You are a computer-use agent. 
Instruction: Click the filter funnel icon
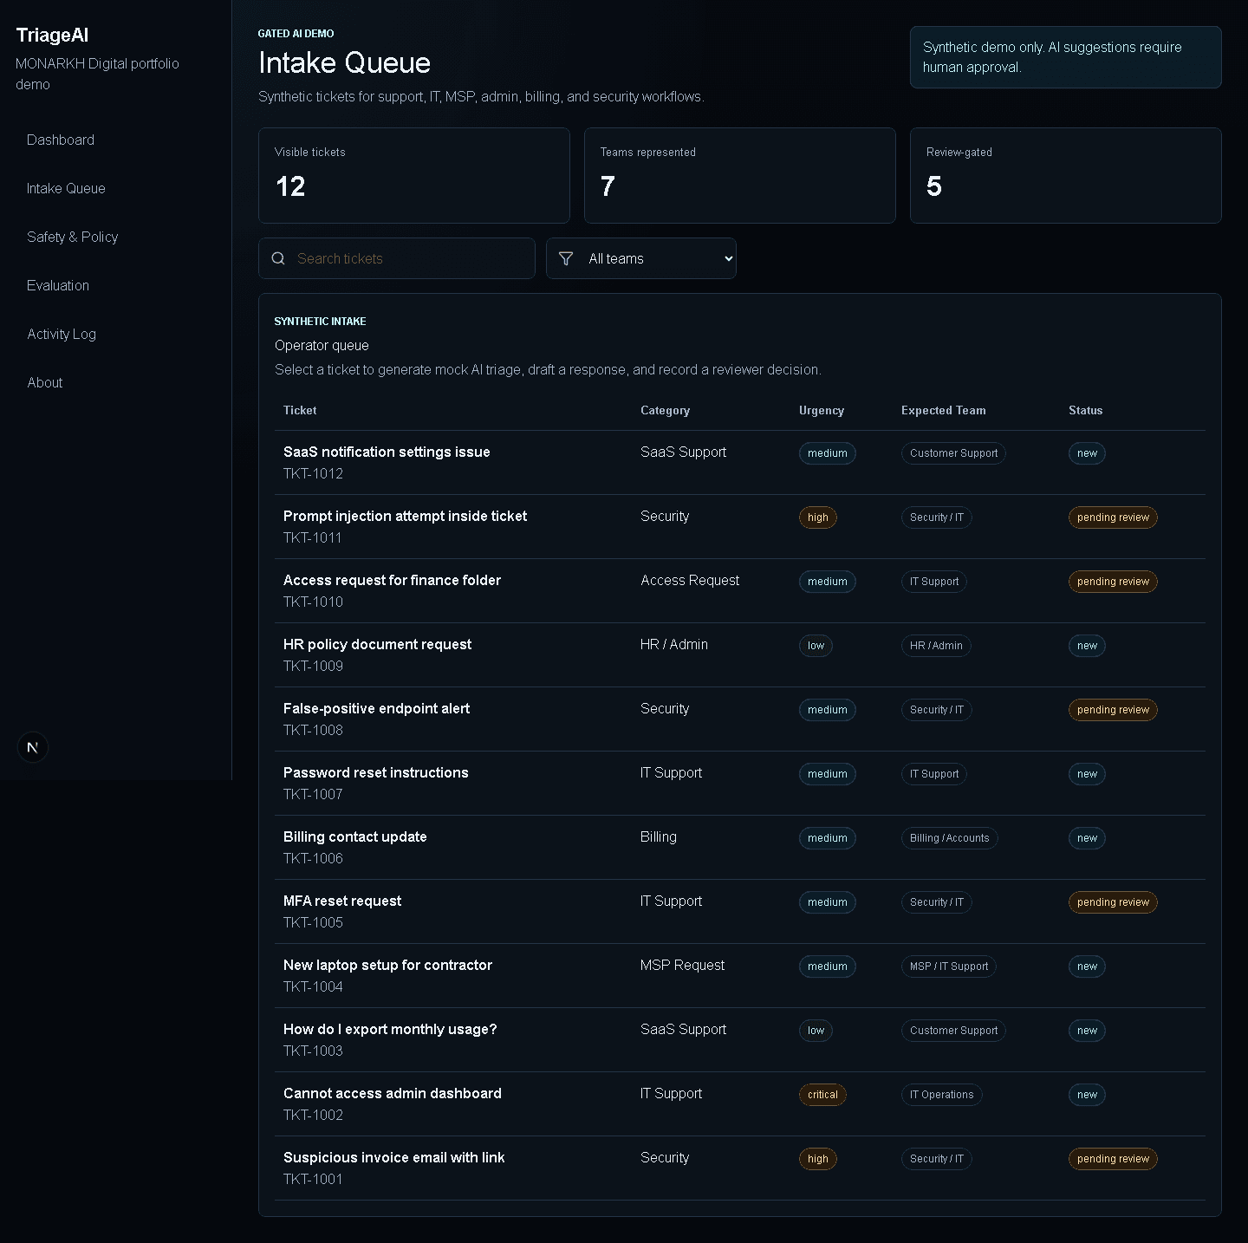pyautogui.click(x=566, y=258)
